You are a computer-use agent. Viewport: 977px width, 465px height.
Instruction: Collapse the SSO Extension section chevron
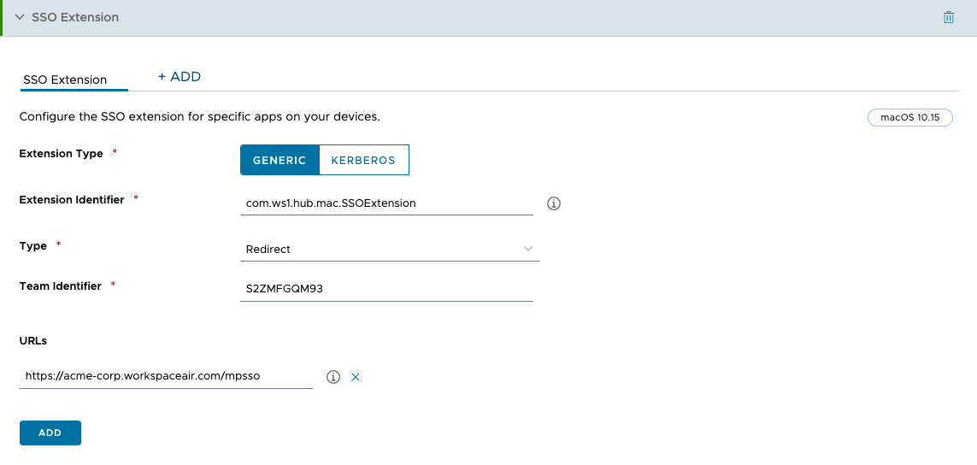coord(19,17)
